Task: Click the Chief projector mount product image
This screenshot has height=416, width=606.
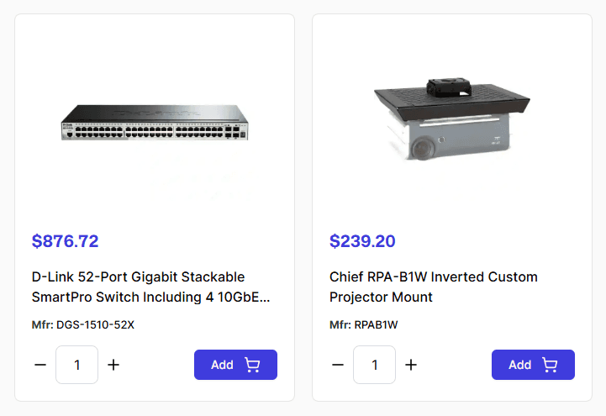Action: coord(452,117)
